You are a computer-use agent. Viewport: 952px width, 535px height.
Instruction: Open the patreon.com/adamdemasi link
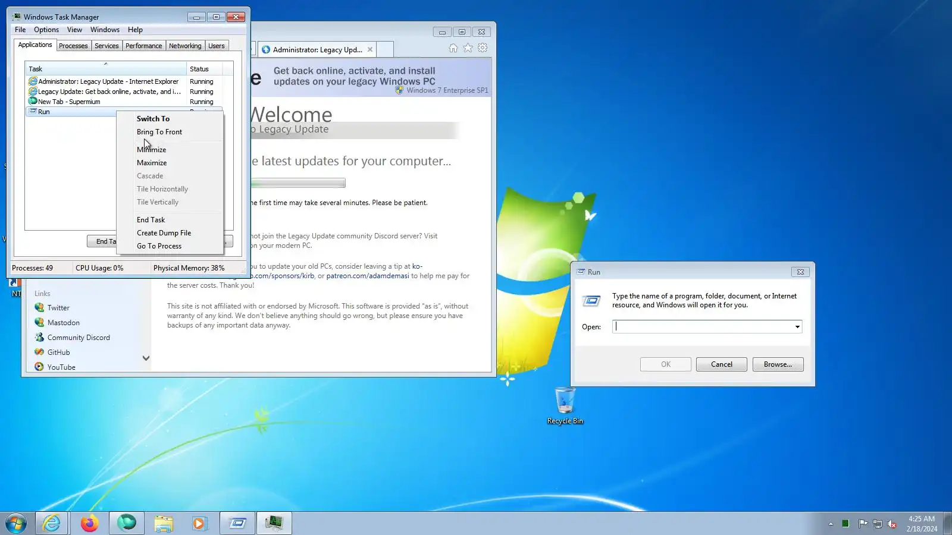[x=368, y=276]
